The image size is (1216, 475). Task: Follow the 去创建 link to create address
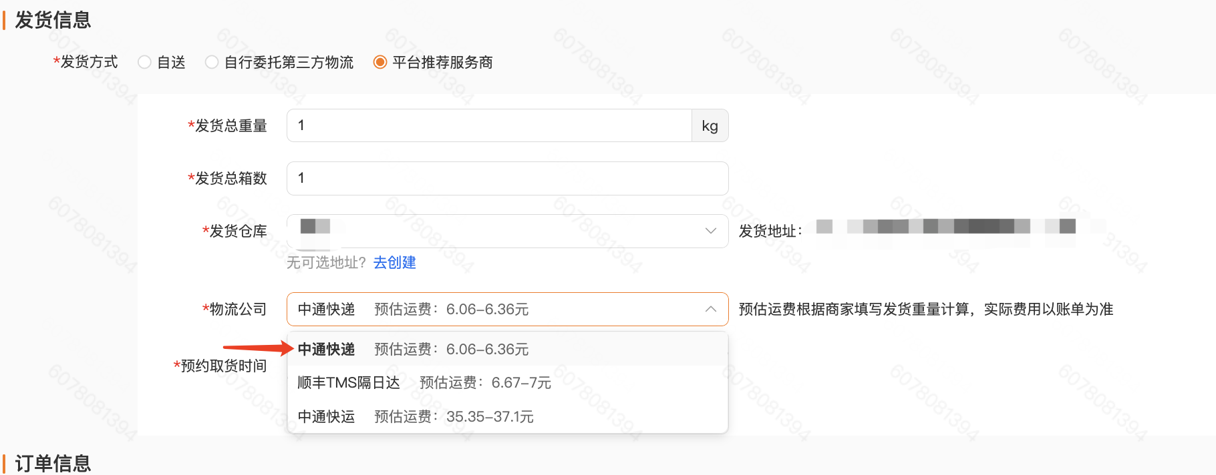(394, 263)
